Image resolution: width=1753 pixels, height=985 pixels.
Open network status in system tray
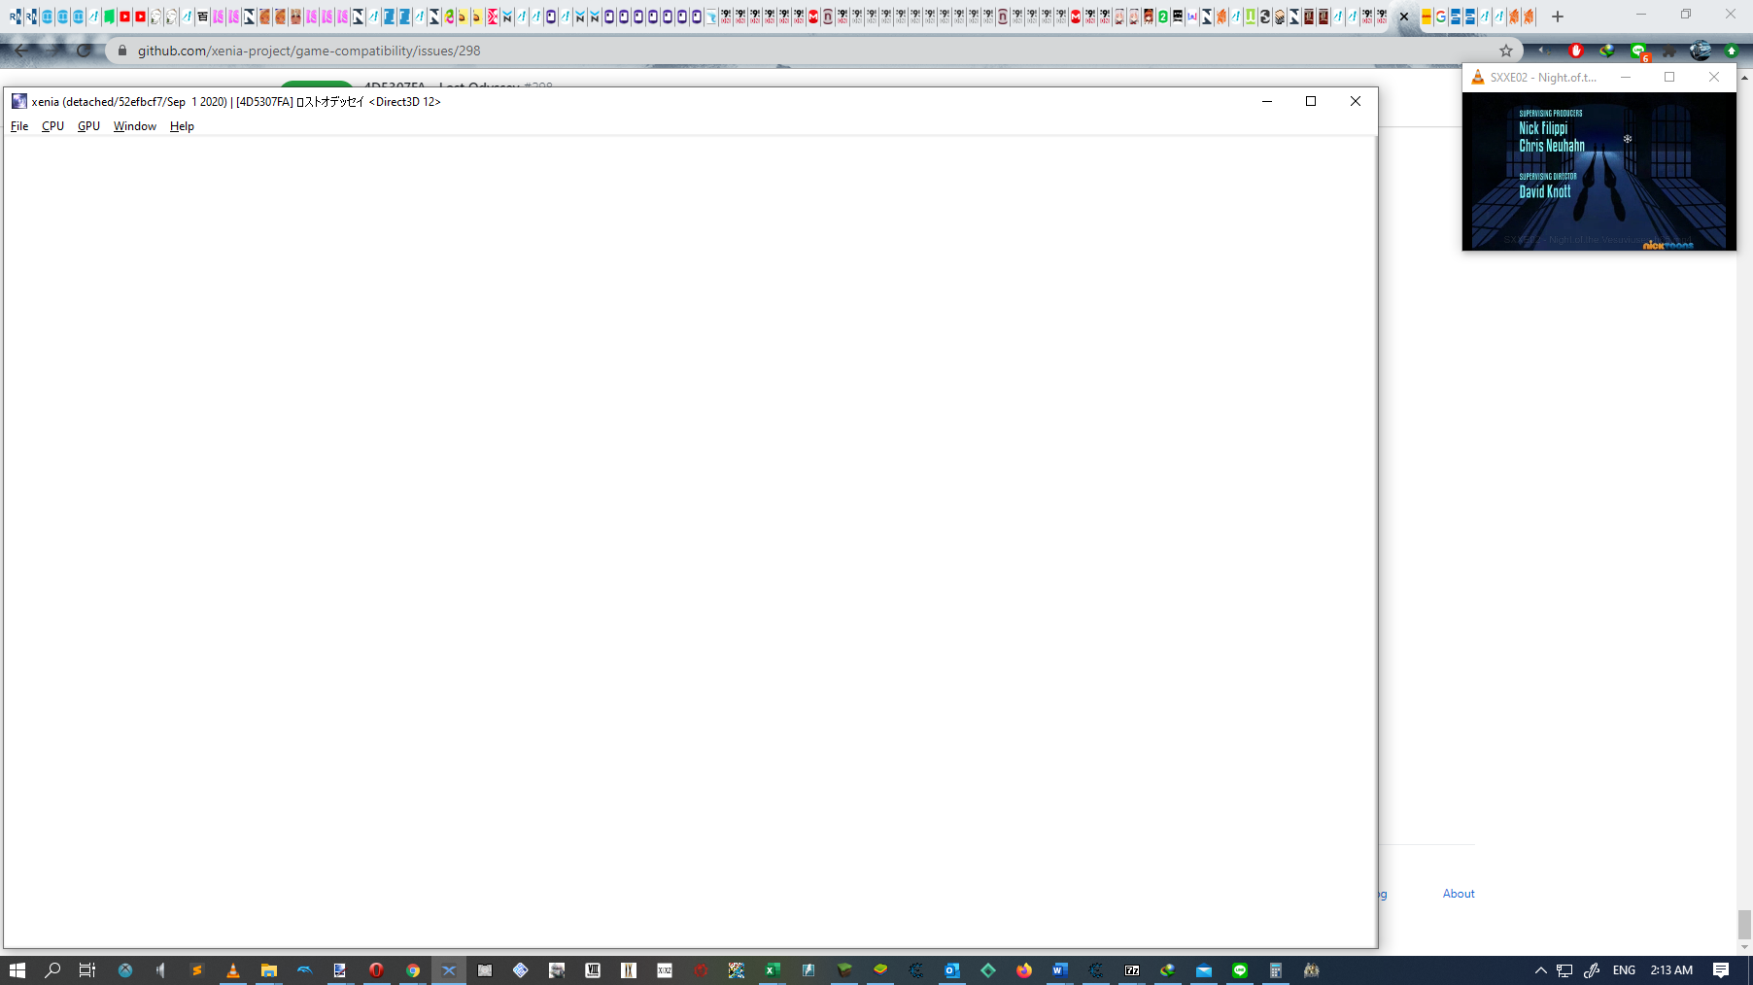1564,970
